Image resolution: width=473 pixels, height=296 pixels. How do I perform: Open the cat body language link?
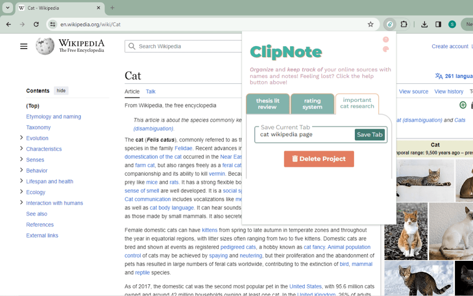[x=172, y=208]
